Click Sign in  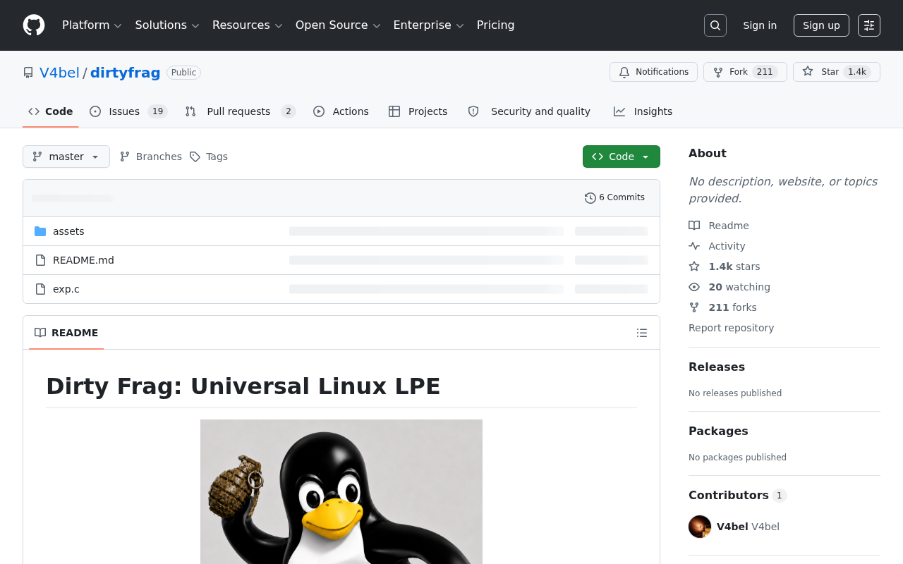point(760,25)
